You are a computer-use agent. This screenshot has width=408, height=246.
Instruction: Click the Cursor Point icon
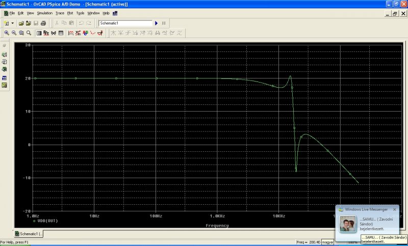click(x=150, y=33)
